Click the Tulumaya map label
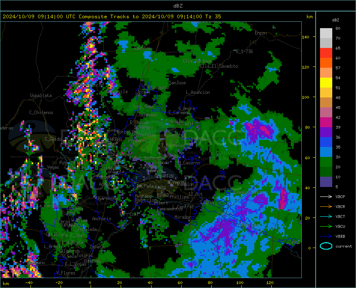 148,114
